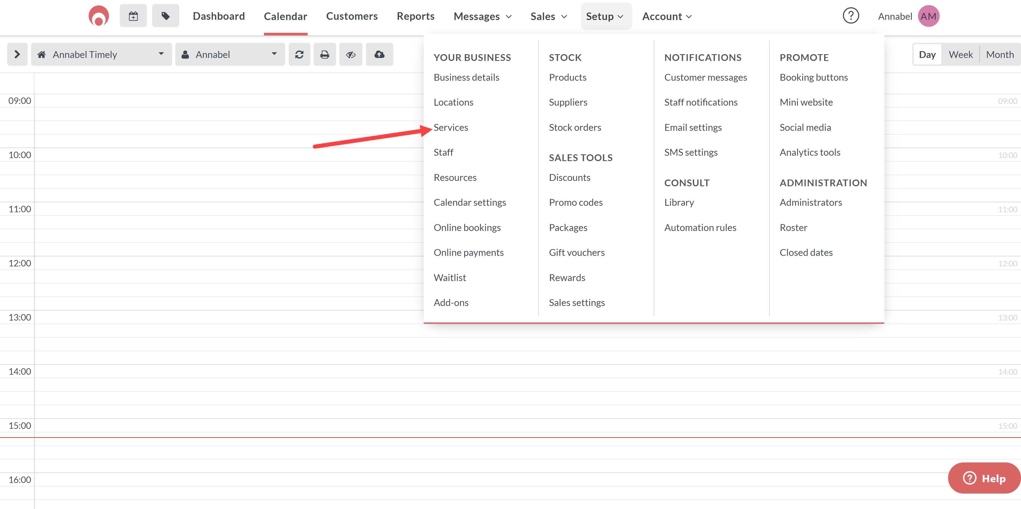Print the calendar using the printer icon
The width and height of the screenshot is (1021, 509).
coord(325,54)
